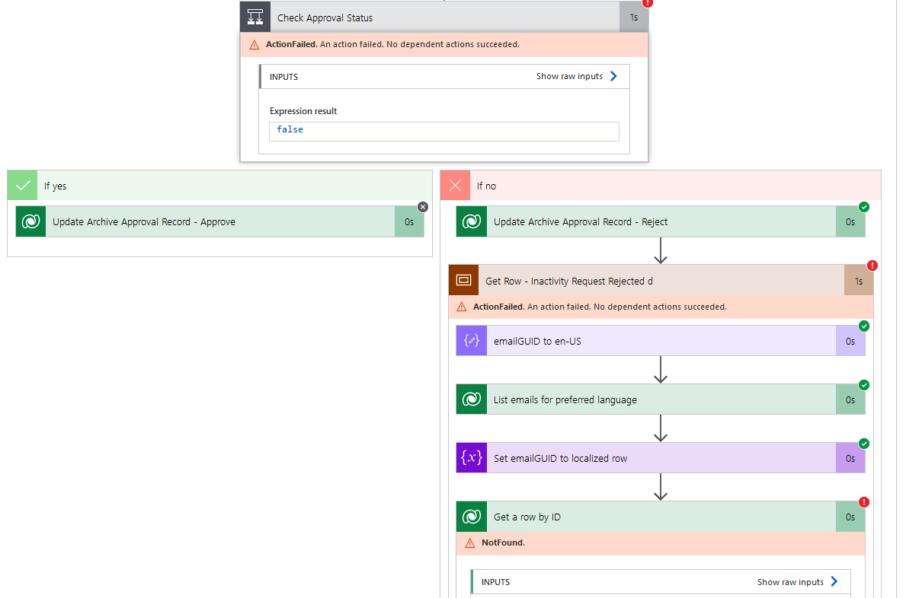Click the green success badge on List emails action
The width and height of the screenshot is (906, 598).
(863, 385)
